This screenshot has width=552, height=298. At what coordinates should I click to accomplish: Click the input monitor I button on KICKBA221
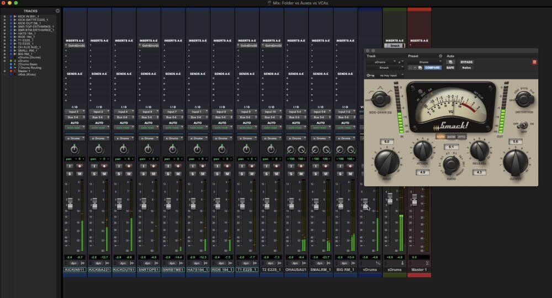(94, 166)
